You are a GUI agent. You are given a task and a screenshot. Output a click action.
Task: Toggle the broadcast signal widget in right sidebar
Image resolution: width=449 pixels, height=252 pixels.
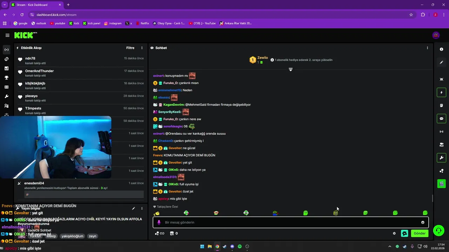point(441,132)
